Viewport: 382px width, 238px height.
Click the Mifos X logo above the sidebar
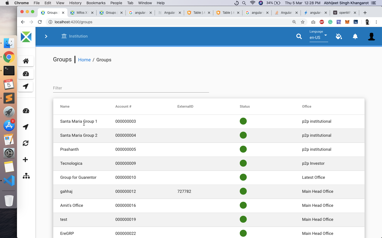tap(26, 37)
